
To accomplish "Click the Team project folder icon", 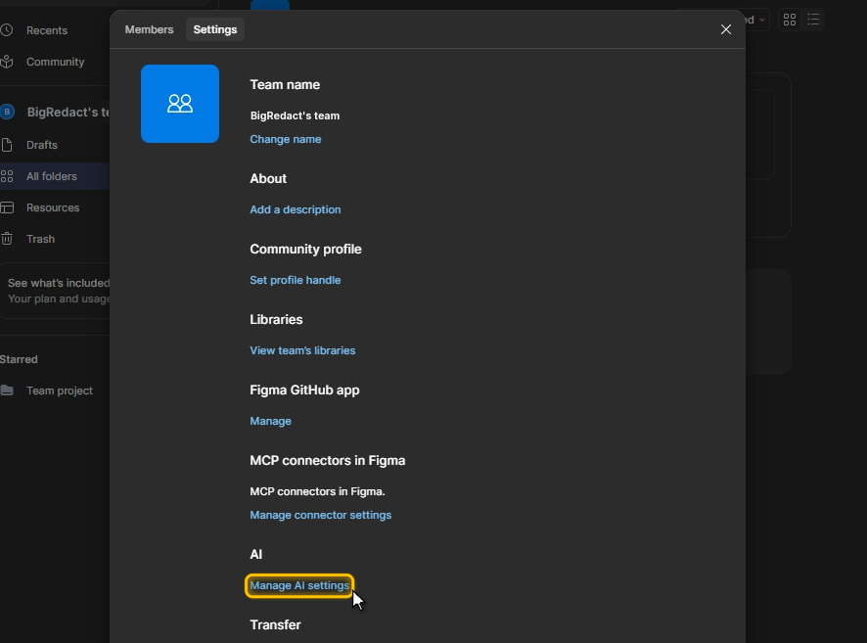I will coord(7,390).
